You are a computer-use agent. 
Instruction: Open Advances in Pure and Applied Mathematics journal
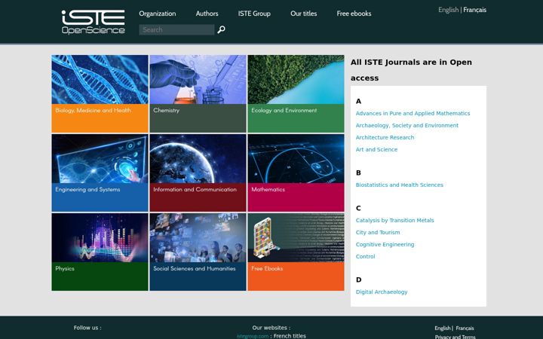pyautogui.click(x=413, y=114)
